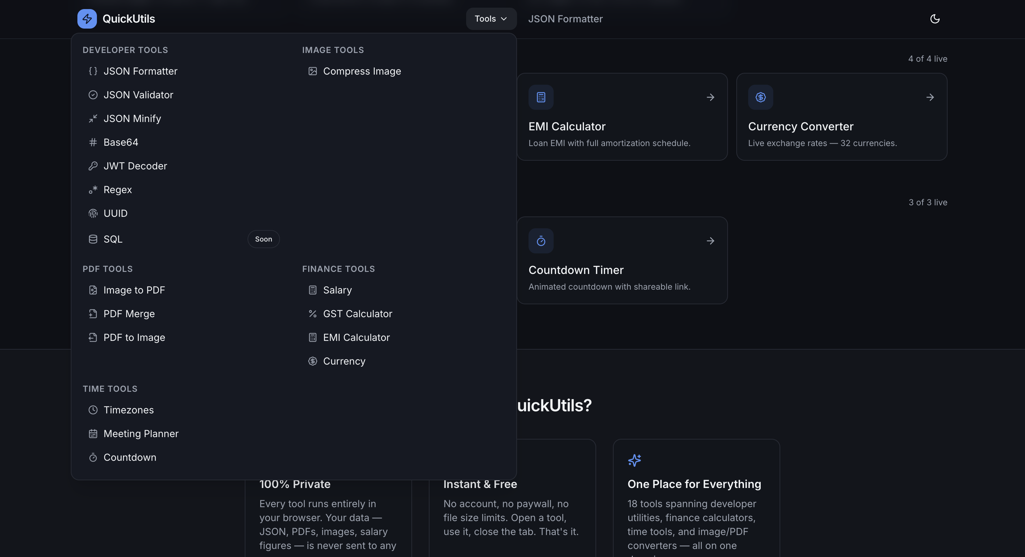1025x557 pixels.
Task: Open JWT Decoder menu entry
Action: click(x=183, y=166)
